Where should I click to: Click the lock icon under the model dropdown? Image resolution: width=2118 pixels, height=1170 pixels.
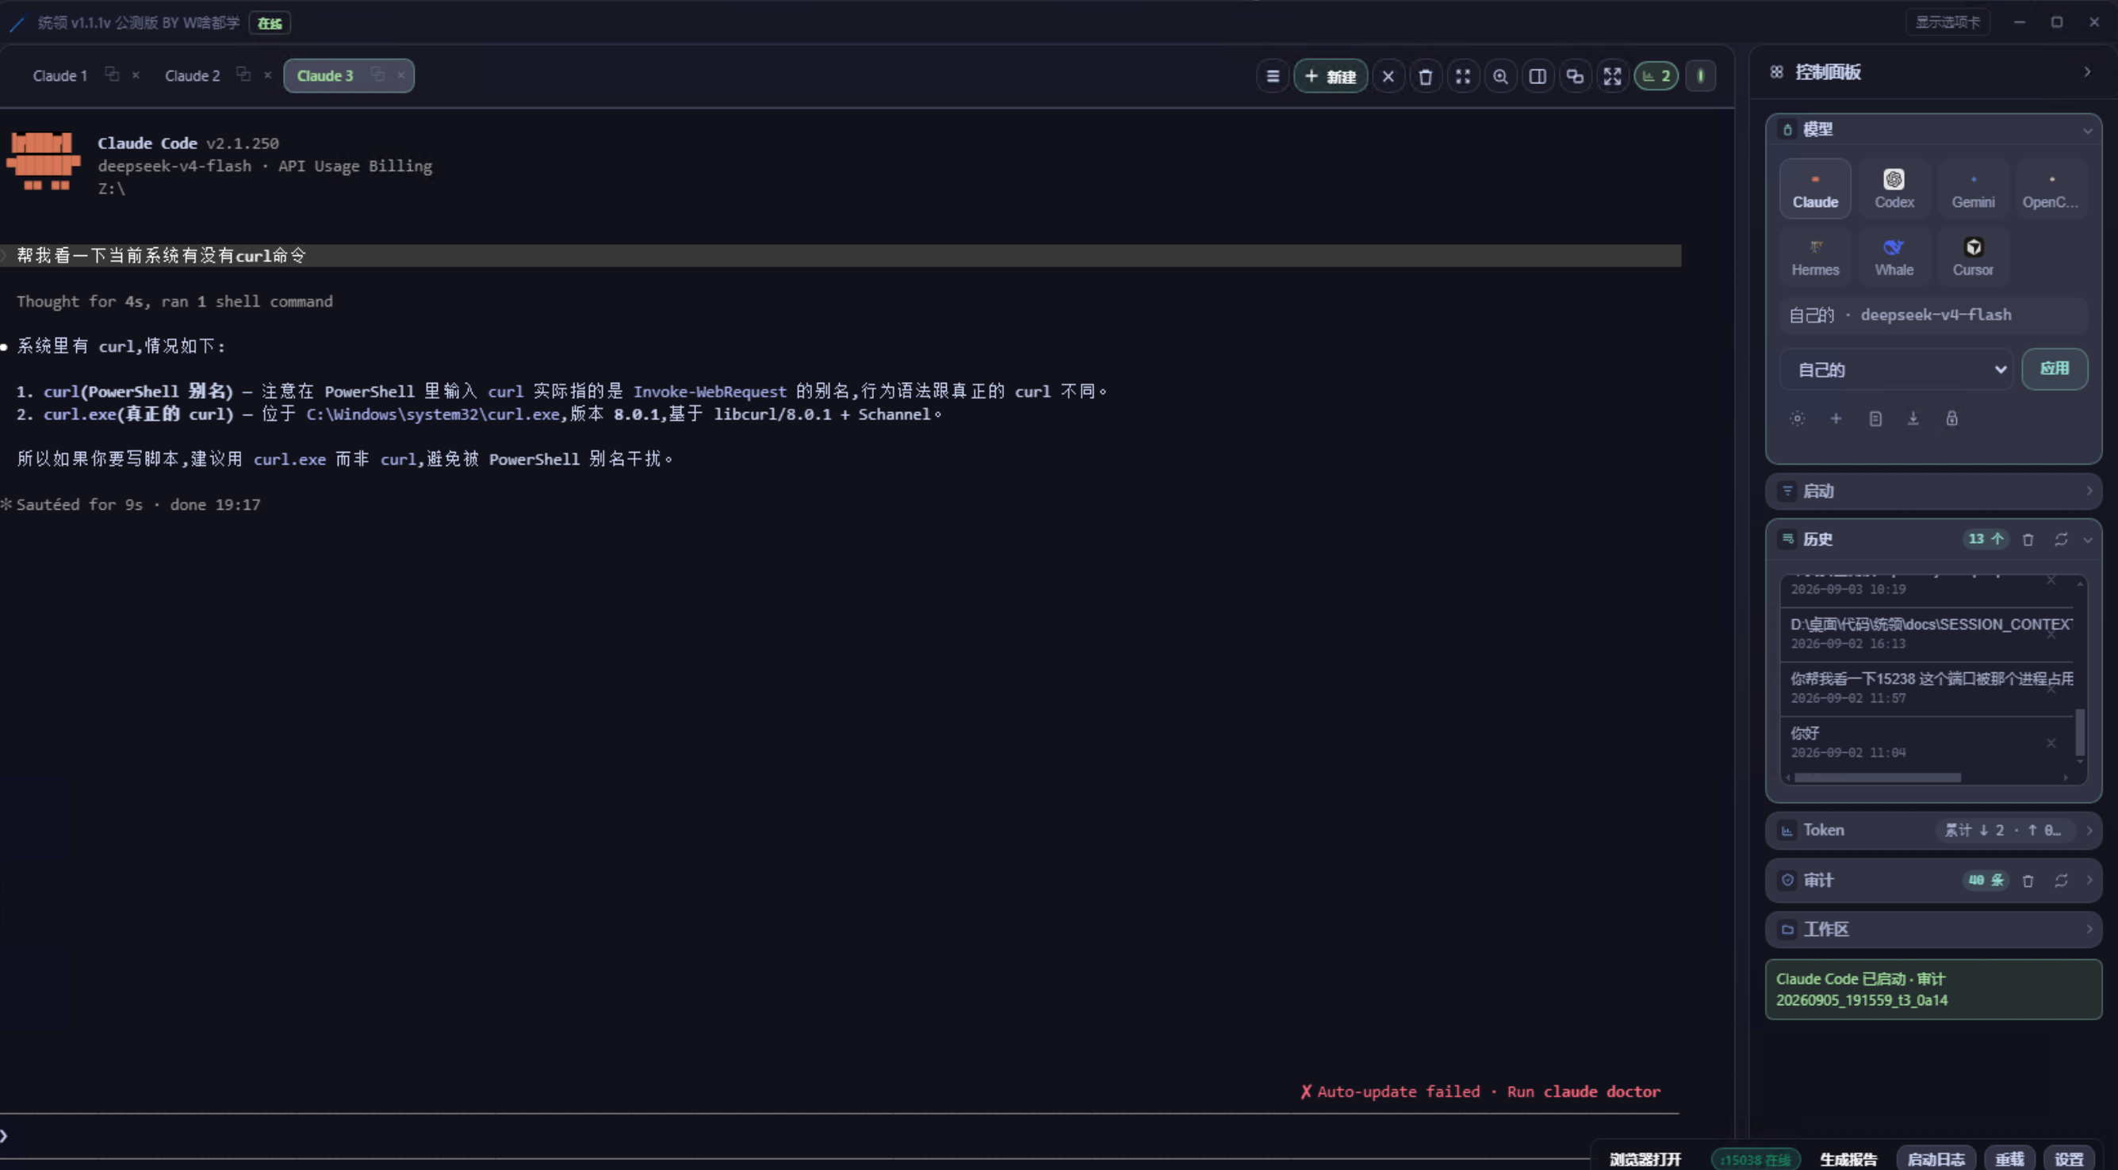[x=1951, y=419]
